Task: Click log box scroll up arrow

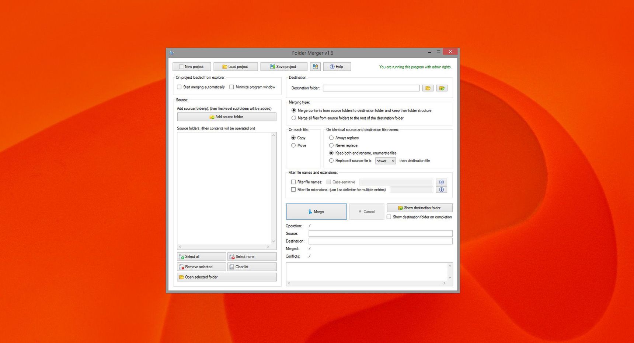Action: (450, 266)
